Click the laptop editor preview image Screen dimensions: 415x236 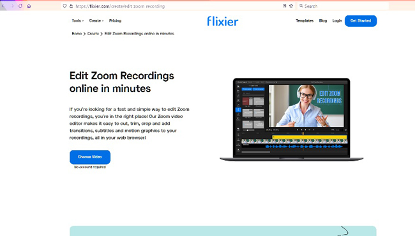pos(291,119)
